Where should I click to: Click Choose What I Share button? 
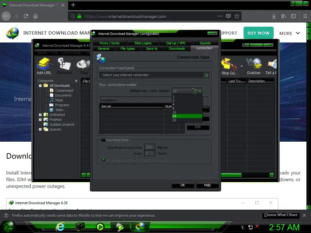point(281,215)
